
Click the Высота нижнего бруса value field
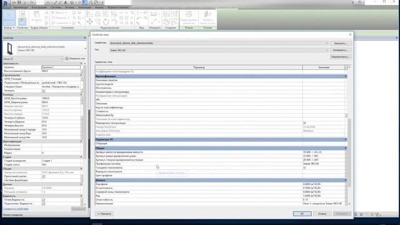pyautogui.click(x=61, y=71)
